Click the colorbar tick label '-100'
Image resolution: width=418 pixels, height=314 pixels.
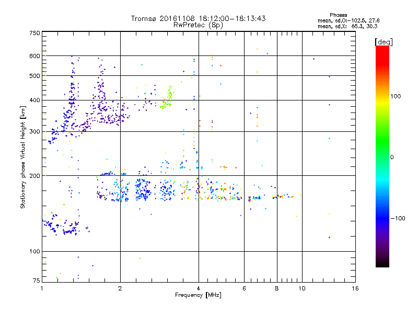pos(398,218)
